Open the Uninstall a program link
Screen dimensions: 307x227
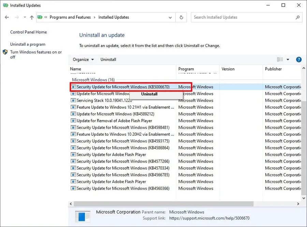pyautogui.click(x=28, y=44)
